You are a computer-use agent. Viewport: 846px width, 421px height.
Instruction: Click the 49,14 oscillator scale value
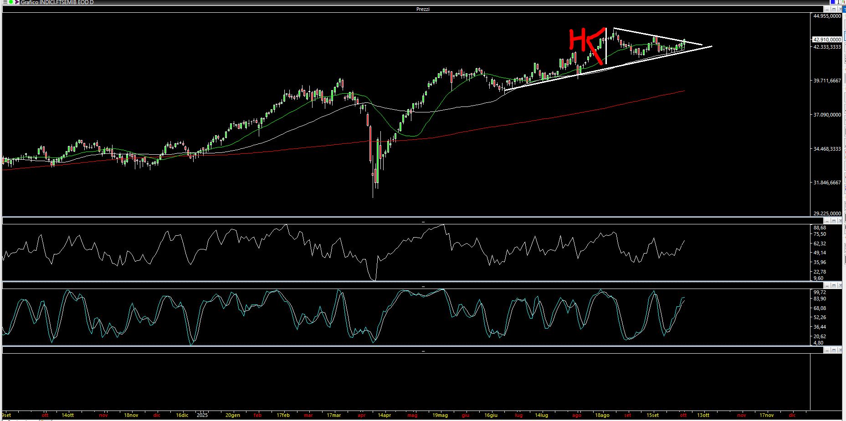point(819,253)
